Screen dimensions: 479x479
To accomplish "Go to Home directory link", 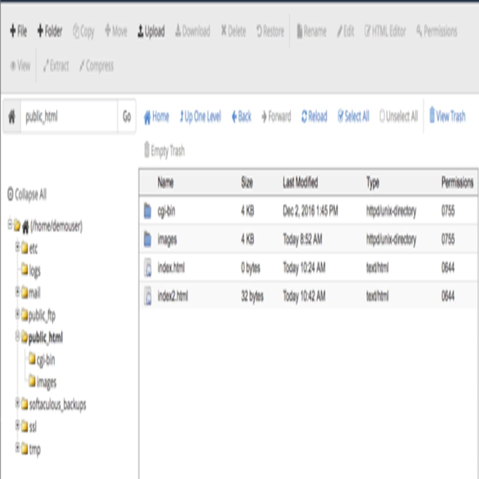I will [156, 116].
